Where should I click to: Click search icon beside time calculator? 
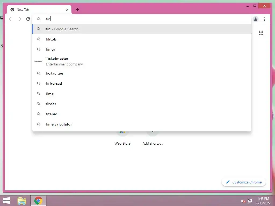(39, 124)
